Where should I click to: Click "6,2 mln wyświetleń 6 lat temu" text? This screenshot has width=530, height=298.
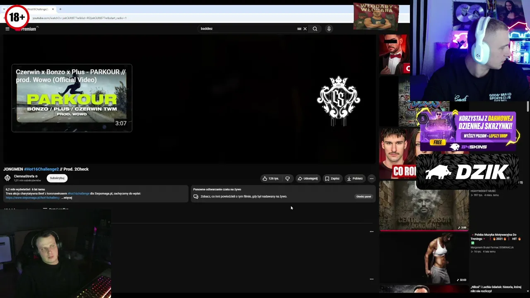pyautogui.click(x=25, y=189)
